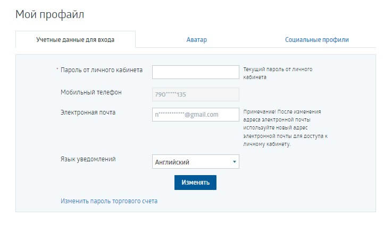Click the Пароль от личного кабинета label
Image resolution: width=392 pixels, height=234 pixels.
tap(102, 70)
